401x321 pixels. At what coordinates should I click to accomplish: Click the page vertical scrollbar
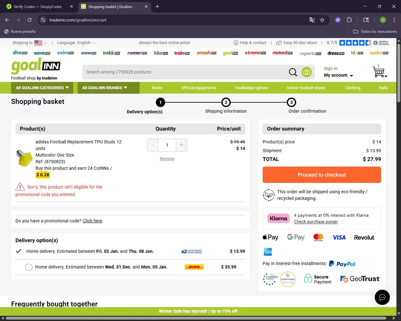click(x=399, y=73)
